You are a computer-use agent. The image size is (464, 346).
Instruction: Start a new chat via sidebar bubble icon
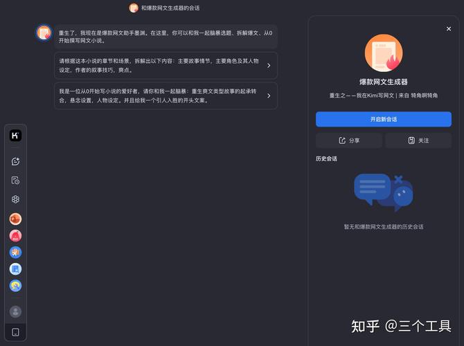point(15,161)
